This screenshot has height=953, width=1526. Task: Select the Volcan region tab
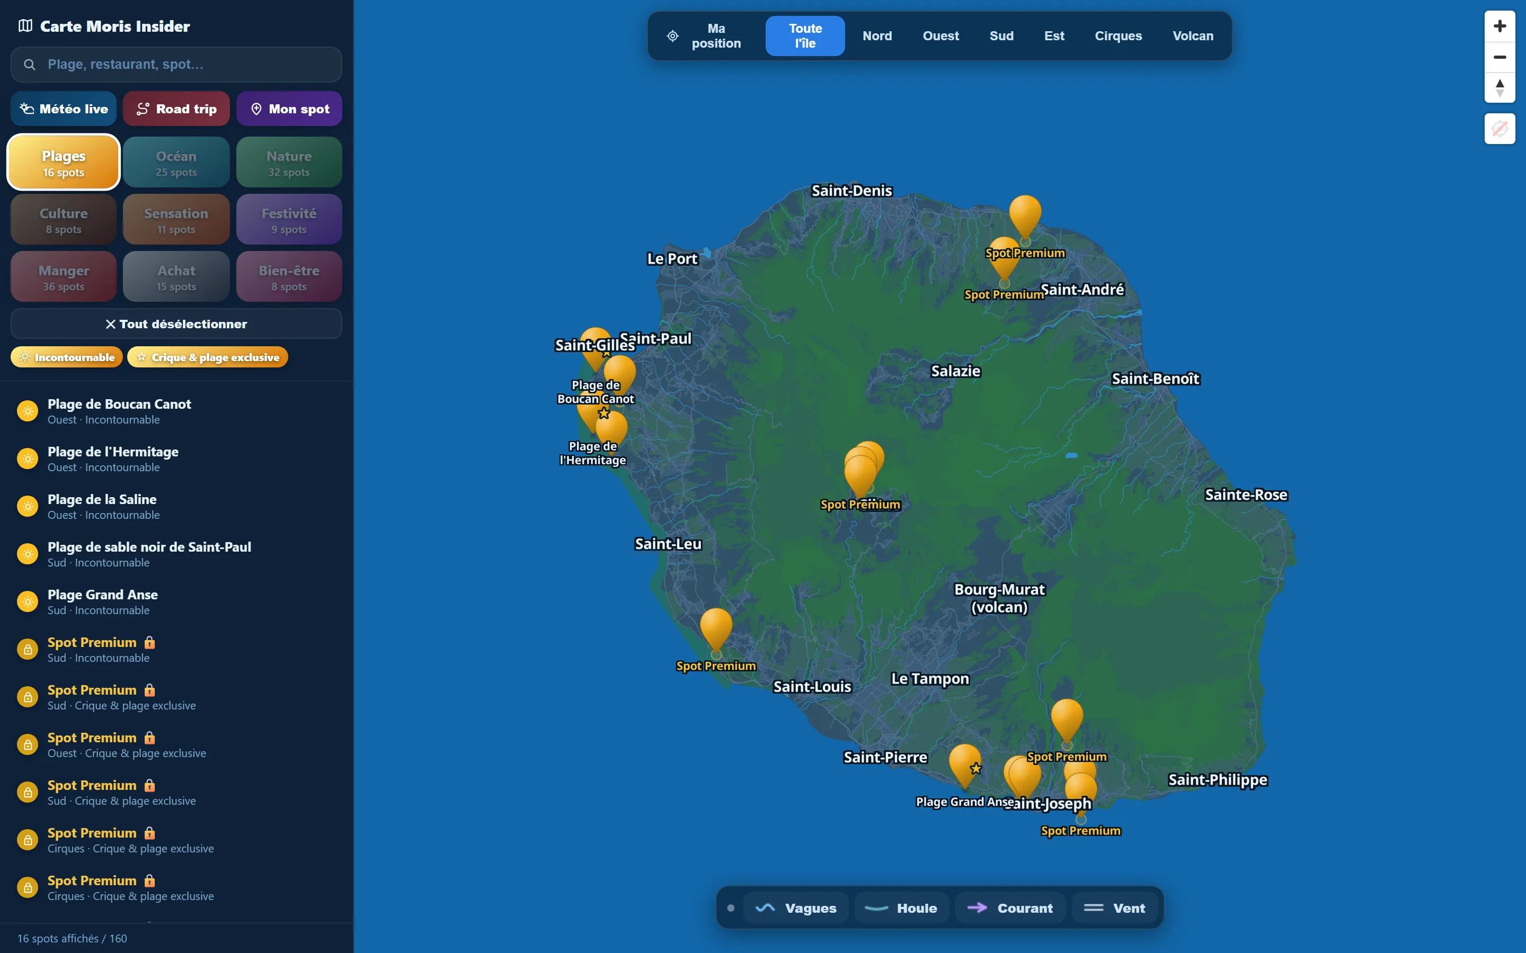click(1192, 36)
